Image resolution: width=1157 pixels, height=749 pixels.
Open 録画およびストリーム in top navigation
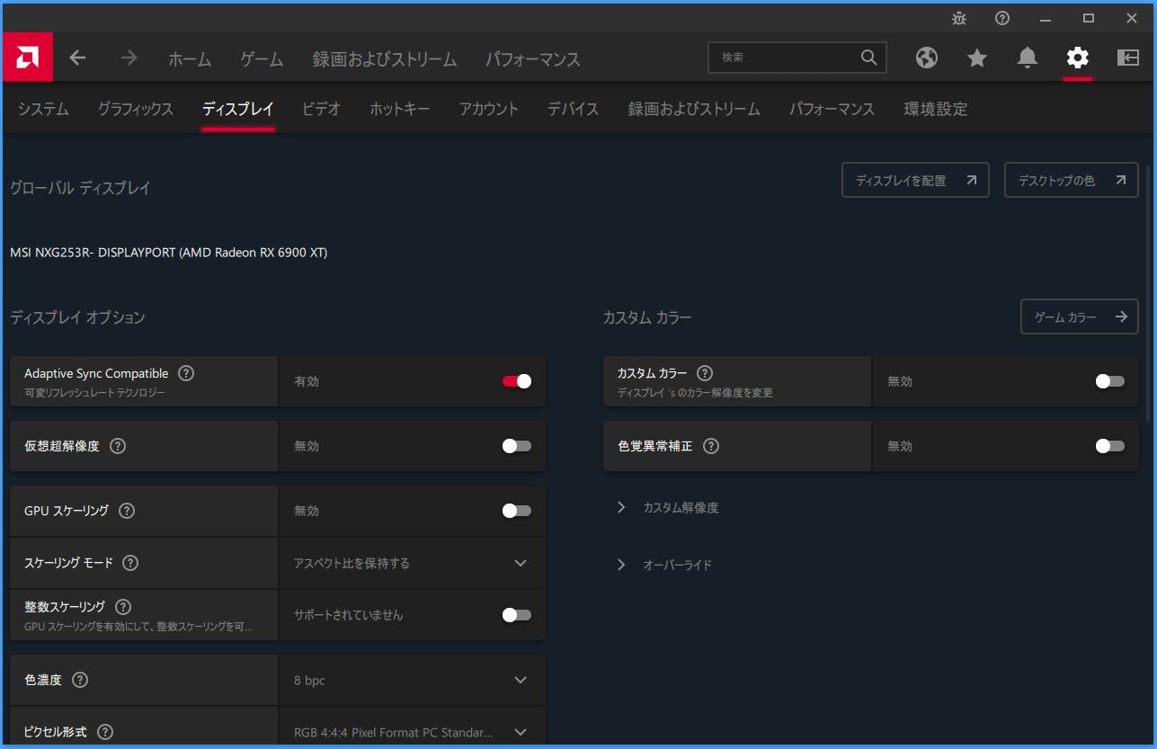(385, 59)
